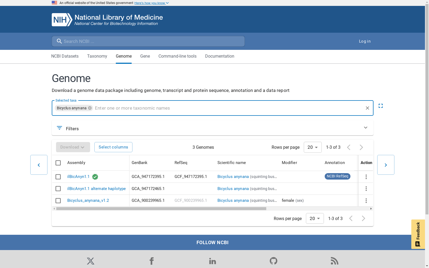Select all genomes with the header checkbox
Screen dimensions: 429x268
[58, 163]
